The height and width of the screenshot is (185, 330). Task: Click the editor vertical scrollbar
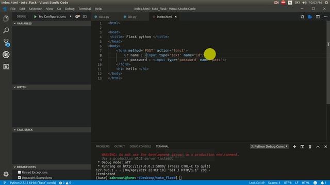[x=328, y=62]
